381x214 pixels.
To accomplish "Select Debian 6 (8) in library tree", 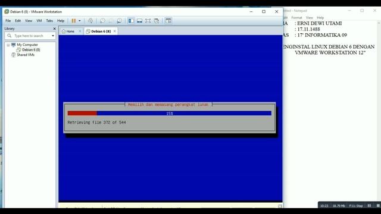I will [x=31, y=50].
